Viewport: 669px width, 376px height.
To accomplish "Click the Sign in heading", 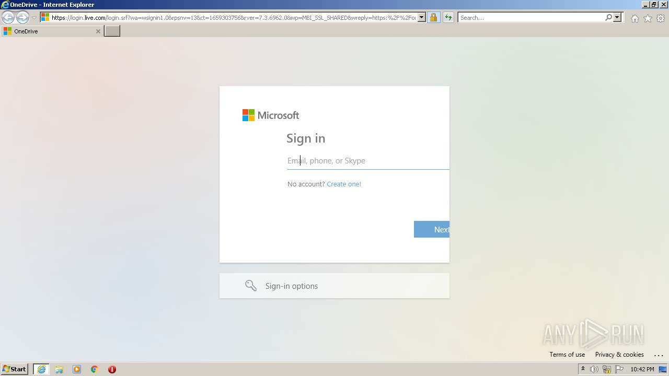I will tap(306, 138).
